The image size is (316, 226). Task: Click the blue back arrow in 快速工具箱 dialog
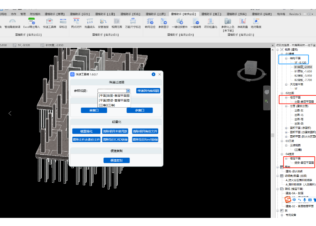154,74
